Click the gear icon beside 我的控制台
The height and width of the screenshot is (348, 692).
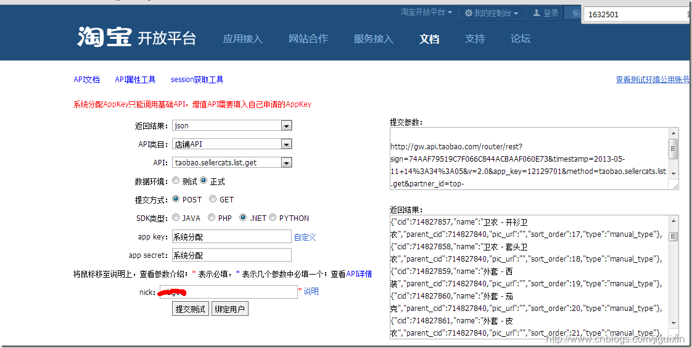[x=469, y=13]
